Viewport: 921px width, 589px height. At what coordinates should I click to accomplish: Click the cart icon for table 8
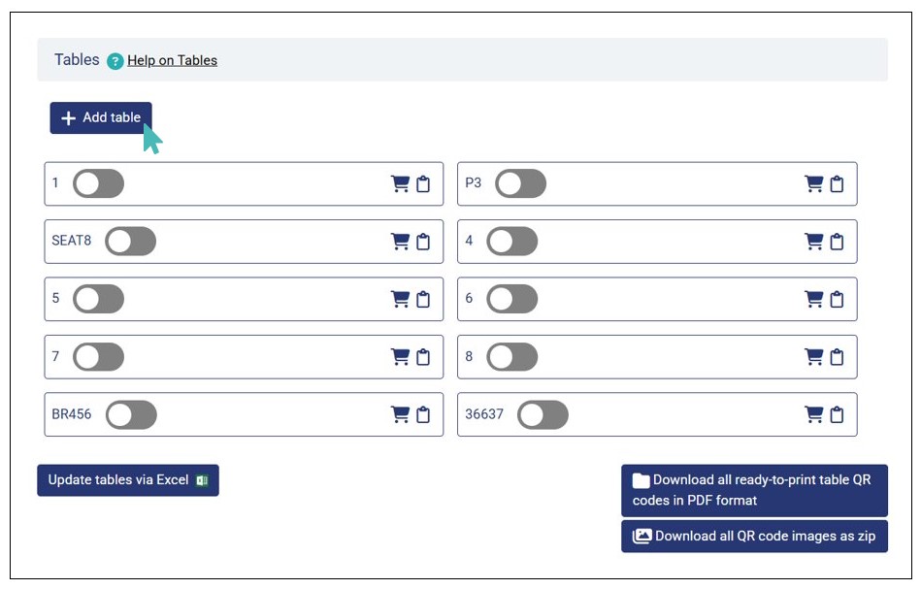813,357
